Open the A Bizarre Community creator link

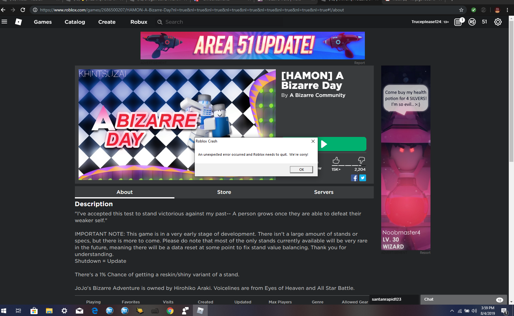[317, 95]
